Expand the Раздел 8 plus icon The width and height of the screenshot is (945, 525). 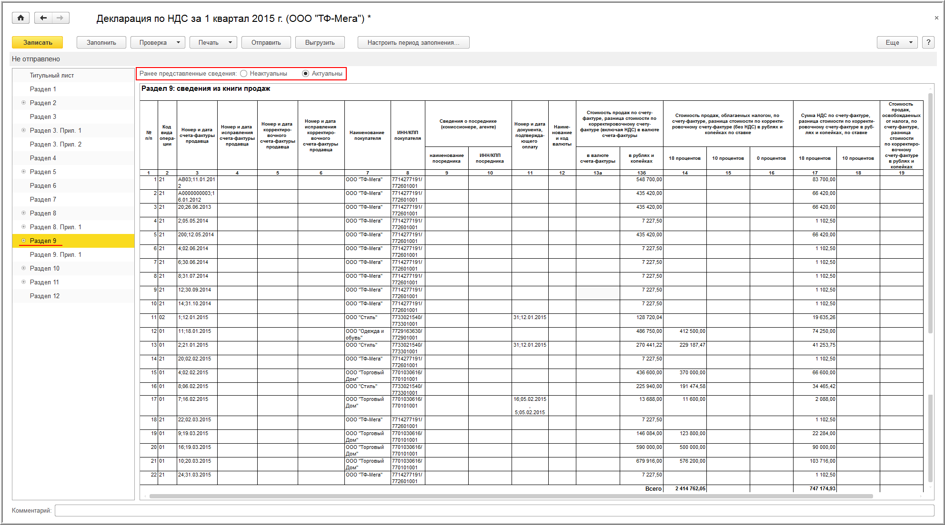[x=23, y=213]
